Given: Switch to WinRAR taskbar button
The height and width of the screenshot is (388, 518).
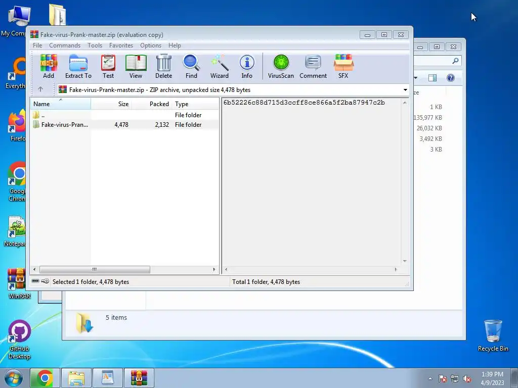Looking at the screenshot, I should tap(139, 378).
